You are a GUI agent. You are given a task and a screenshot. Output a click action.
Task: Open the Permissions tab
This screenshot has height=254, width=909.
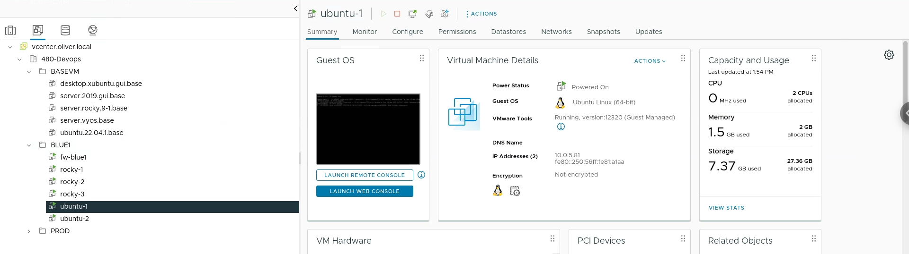point(457,32)
